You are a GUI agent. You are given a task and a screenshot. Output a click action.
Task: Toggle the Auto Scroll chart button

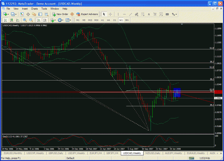39,20
